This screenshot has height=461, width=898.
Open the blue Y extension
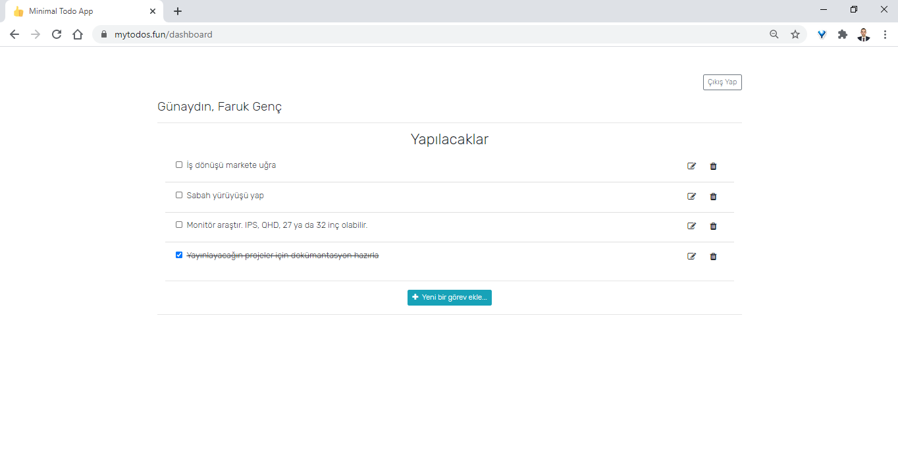point(822,34)
